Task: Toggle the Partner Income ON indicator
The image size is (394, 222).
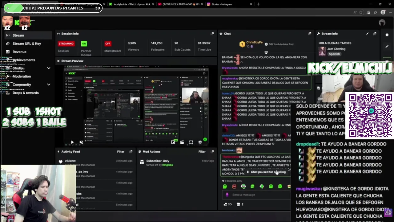Action: (x=84, y=43)
